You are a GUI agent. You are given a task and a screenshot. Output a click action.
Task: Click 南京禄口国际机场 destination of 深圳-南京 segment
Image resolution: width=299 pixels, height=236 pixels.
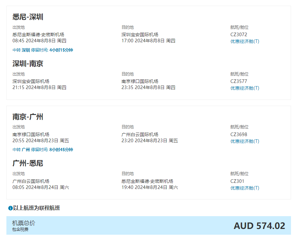pos(140,81)
